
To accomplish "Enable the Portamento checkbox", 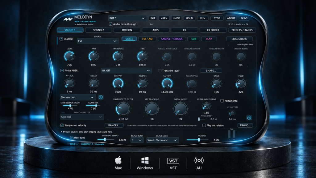I will pyautogui.click(x=222, y=101).
